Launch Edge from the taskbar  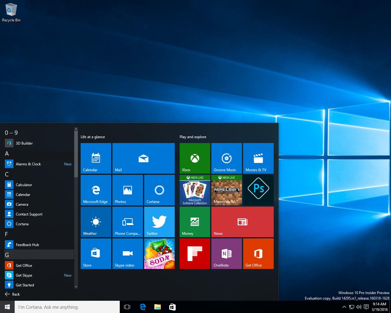pyautogui.click(x=142, y=307)
